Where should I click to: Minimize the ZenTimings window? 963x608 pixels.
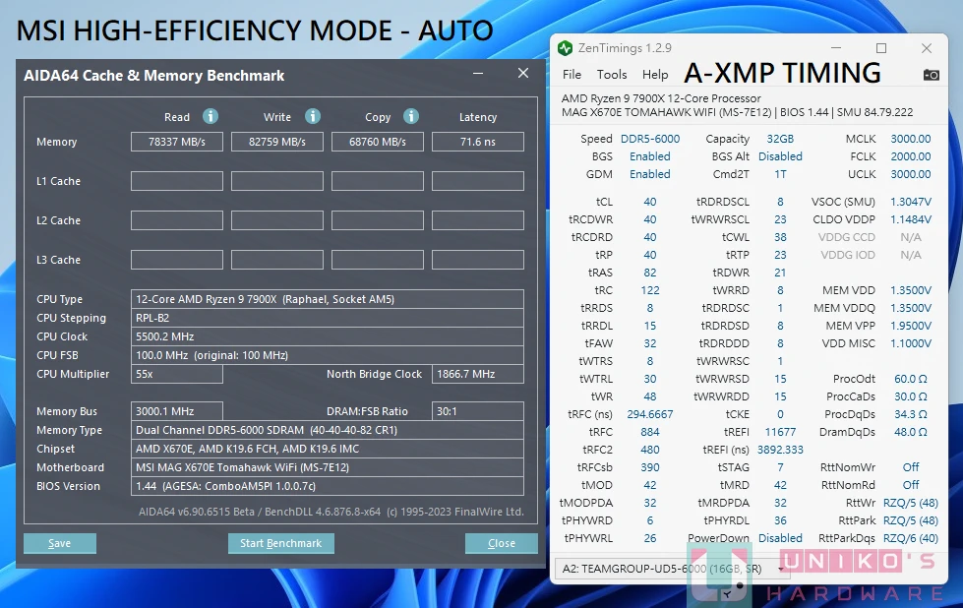click(x=836, y=48)
